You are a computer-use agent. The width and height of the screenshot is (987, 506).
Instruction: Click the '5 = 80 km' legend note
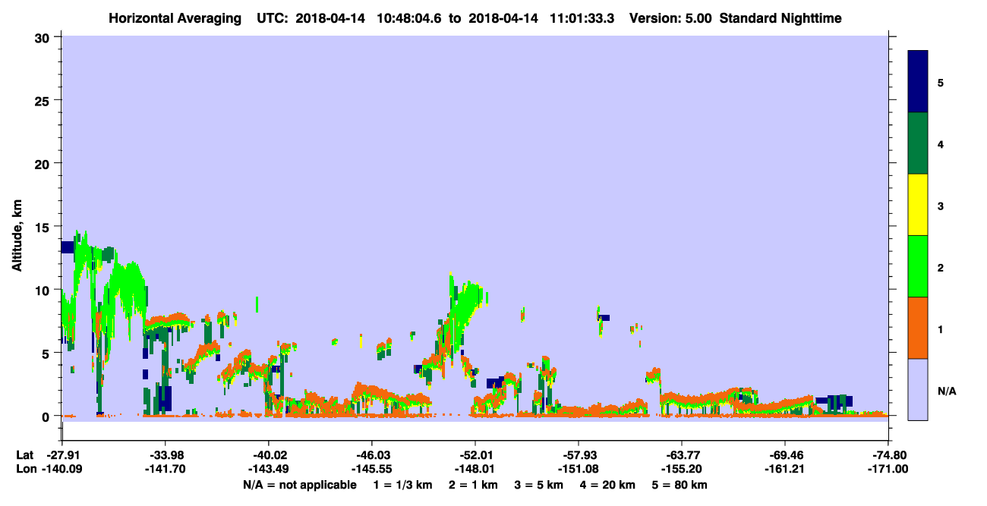point(681,485)
